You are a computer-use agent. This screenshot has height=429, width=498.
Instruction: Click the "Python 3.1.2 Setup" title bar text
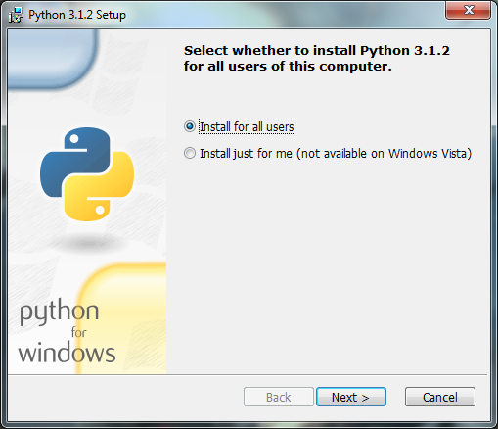(77, 15)
